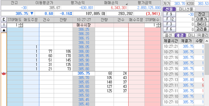Switch to the 미니선물 tab
Screen dimensions: 209x106
coord(186,9)
